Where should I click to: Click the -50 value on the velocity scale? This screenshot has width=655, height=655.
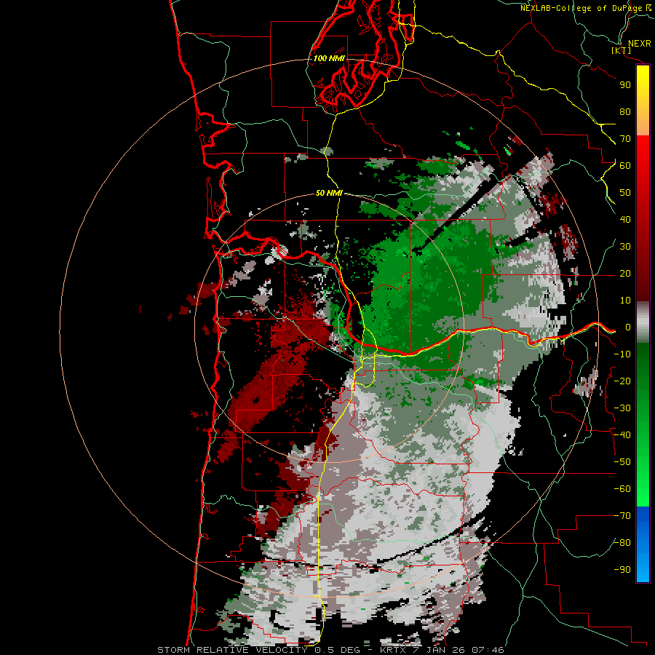(x=622, y=462)
